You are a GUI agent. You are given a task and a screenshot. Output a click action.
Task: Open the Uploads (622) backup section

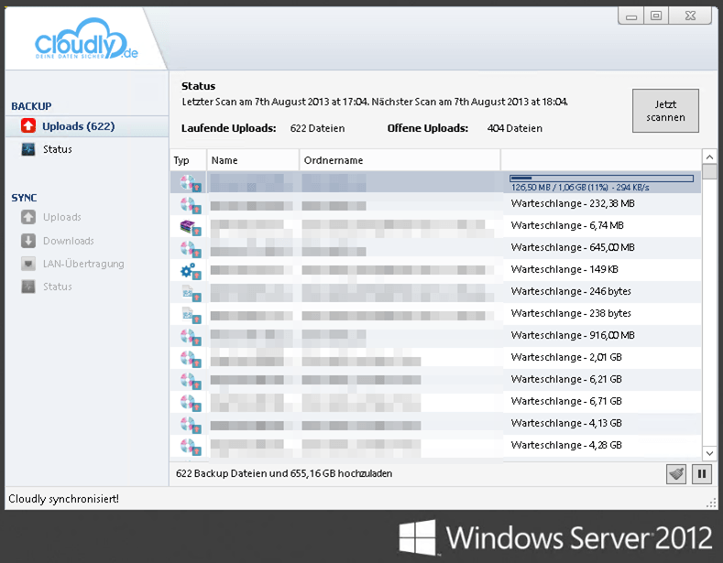(78, 126)
